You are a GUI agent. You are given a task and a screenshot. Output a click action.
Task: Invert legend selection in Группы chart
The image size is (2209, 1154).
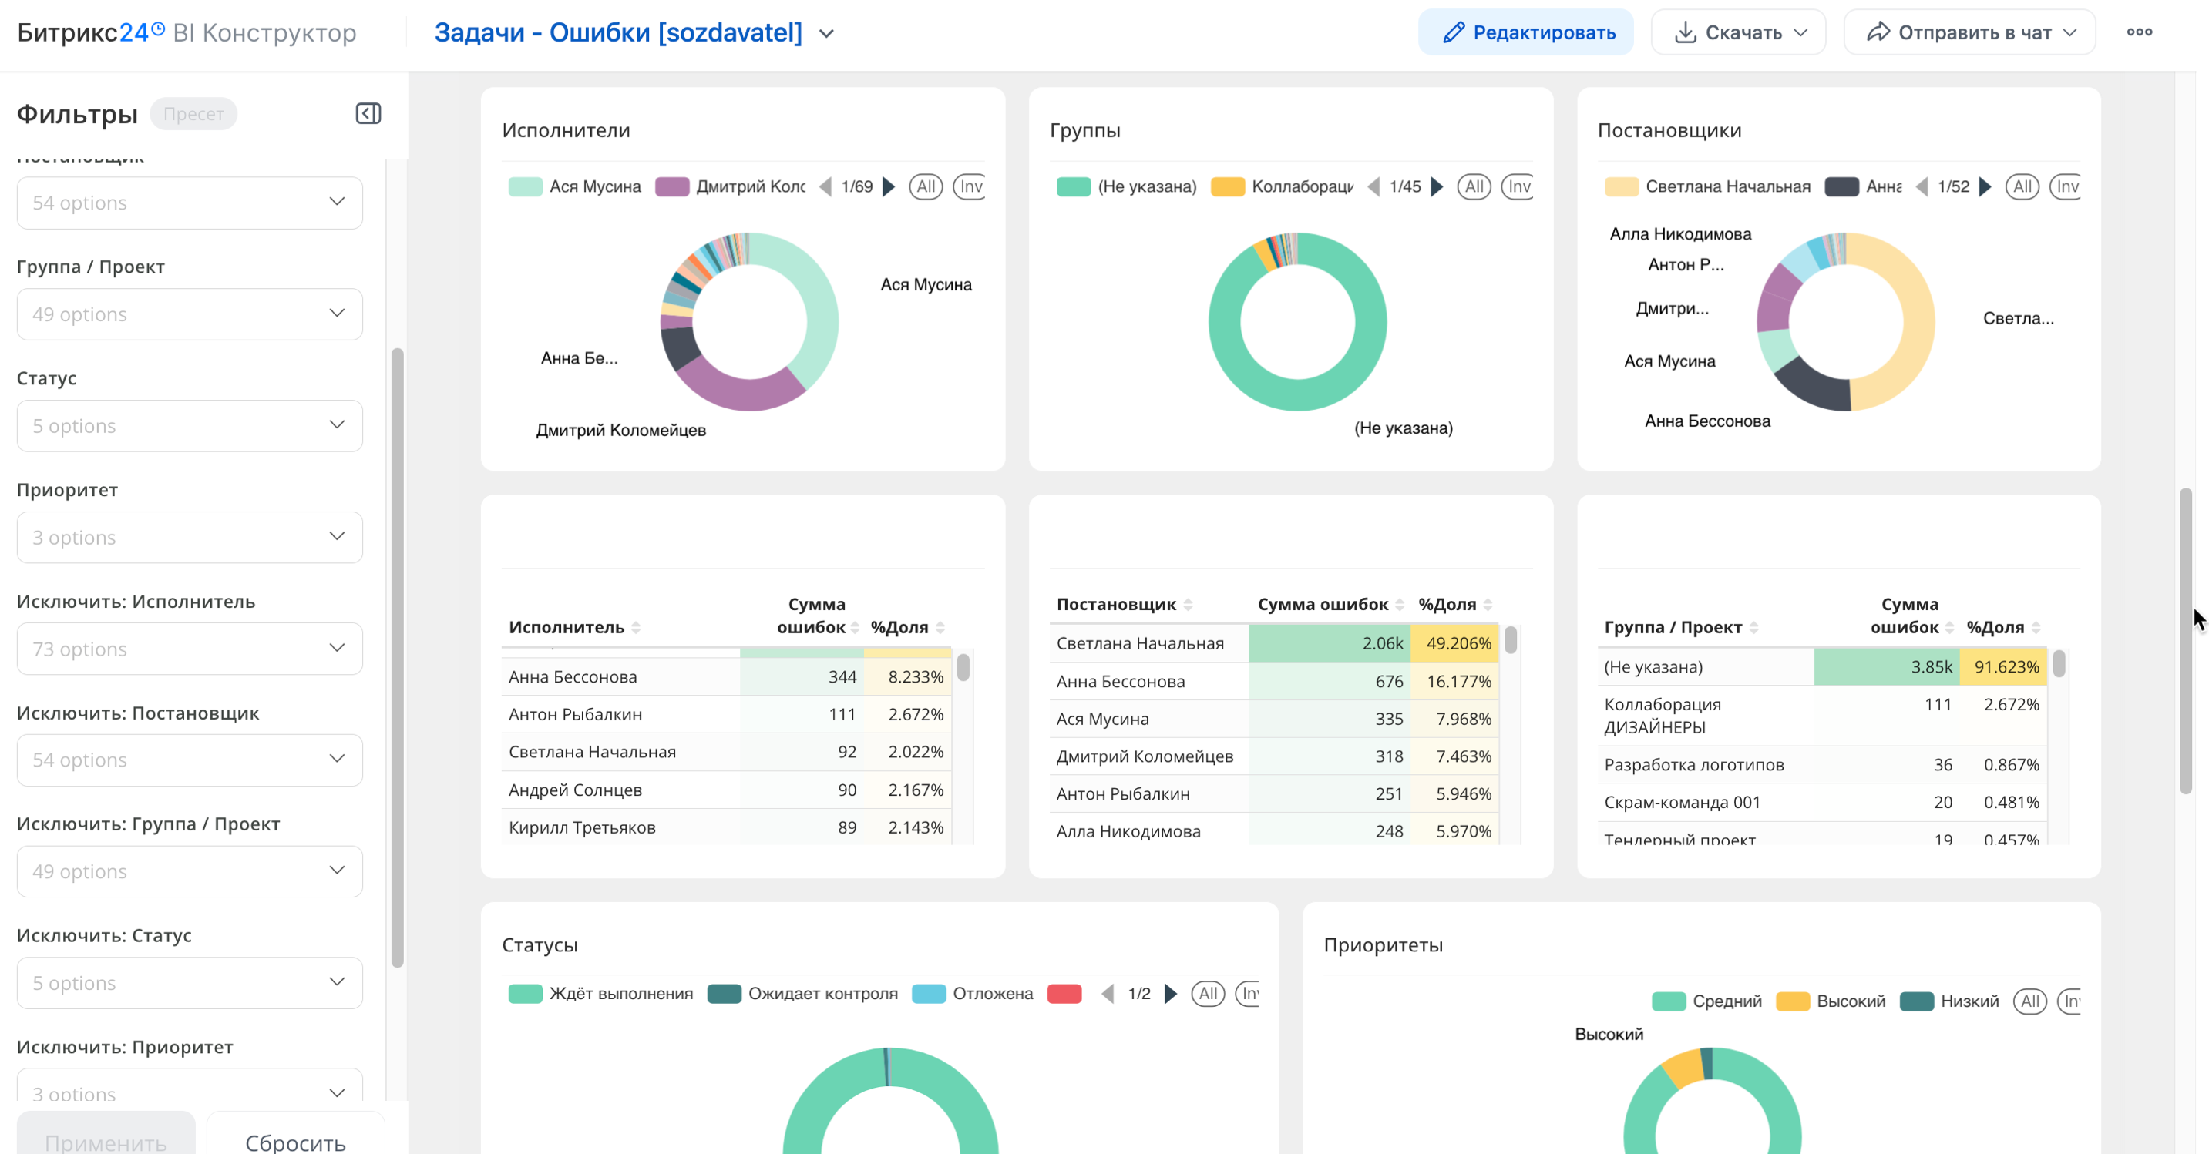[1518, 187]
